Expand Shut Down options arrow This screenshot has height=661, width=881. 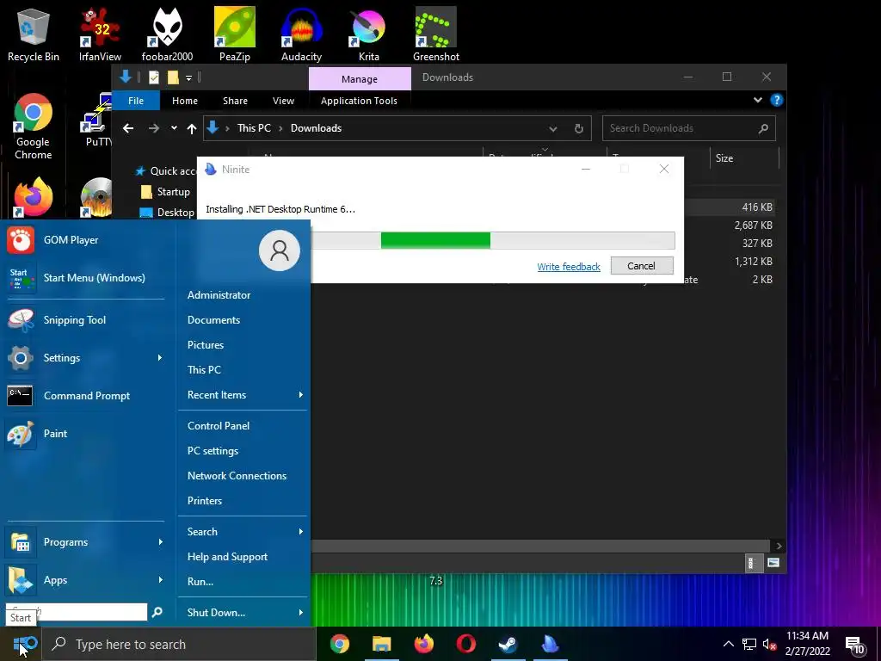[300, 612]
